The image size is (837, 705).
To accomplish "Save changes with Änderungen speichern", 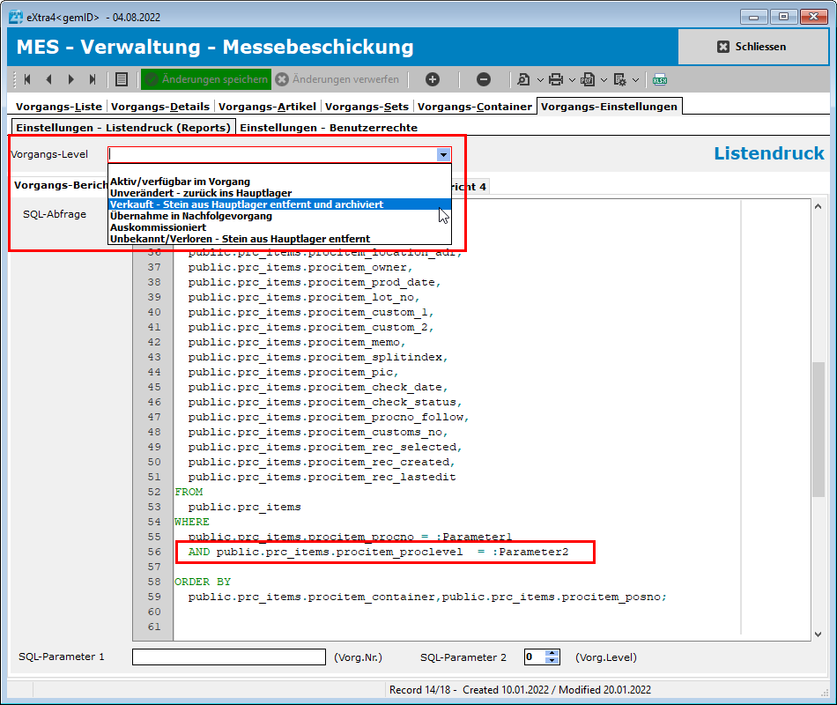I will pos(205,79).
